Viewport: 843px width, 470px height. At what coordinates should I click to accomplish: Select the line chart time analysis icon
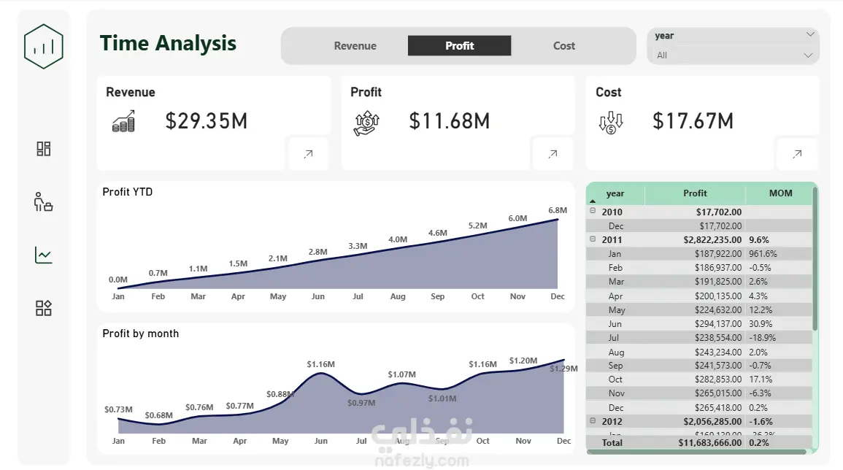click(x=44, y=255)
